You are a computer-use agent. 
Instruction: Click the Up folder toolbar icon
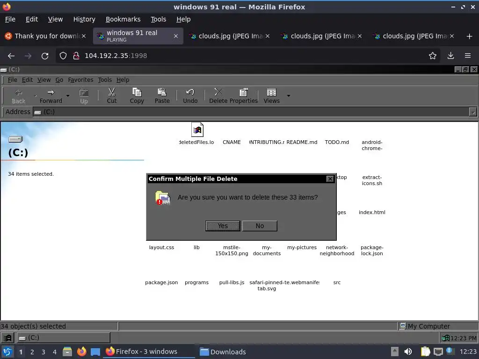point(84,93)
